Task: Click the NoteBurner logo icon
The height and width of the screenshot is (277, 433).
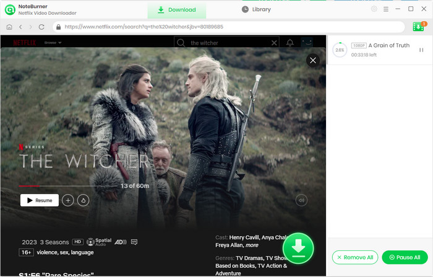Action: point(10,10)
